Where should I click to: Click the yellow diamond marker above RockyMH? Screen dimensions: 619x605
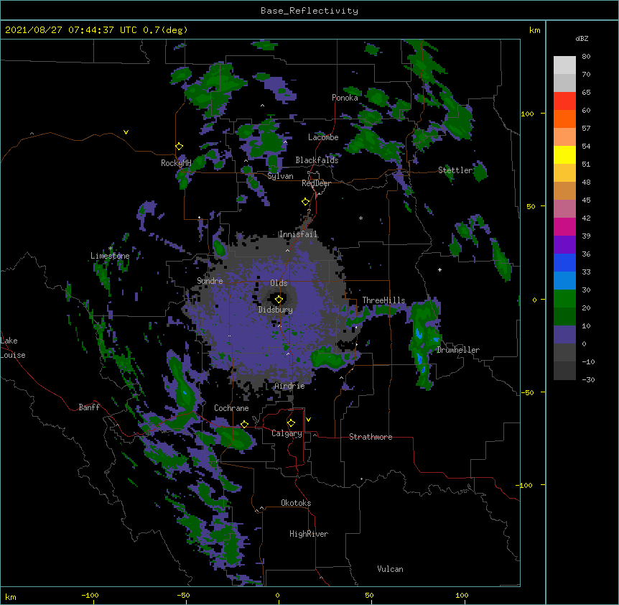(x=179, y=147)
